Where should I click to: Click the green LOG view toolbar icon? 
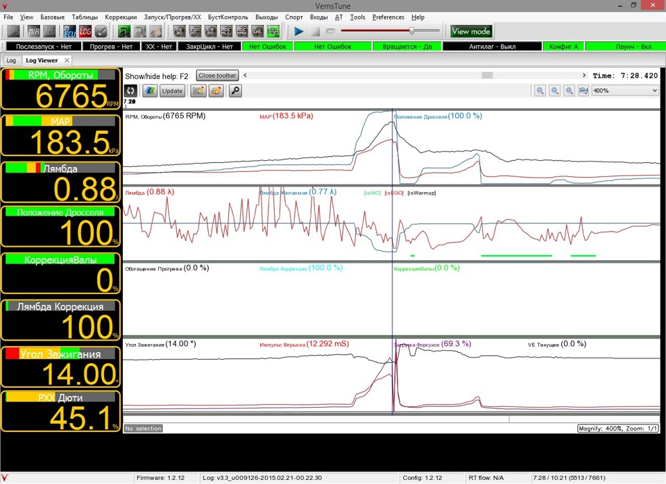coord(274,31)
